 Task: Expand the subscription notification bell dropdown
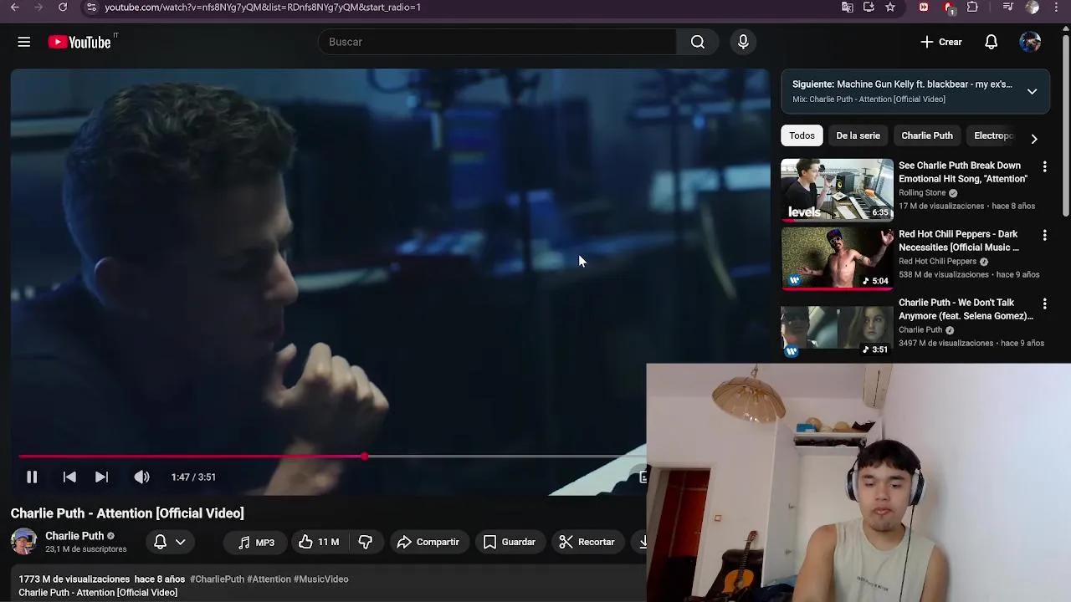[x=169, y=542]
